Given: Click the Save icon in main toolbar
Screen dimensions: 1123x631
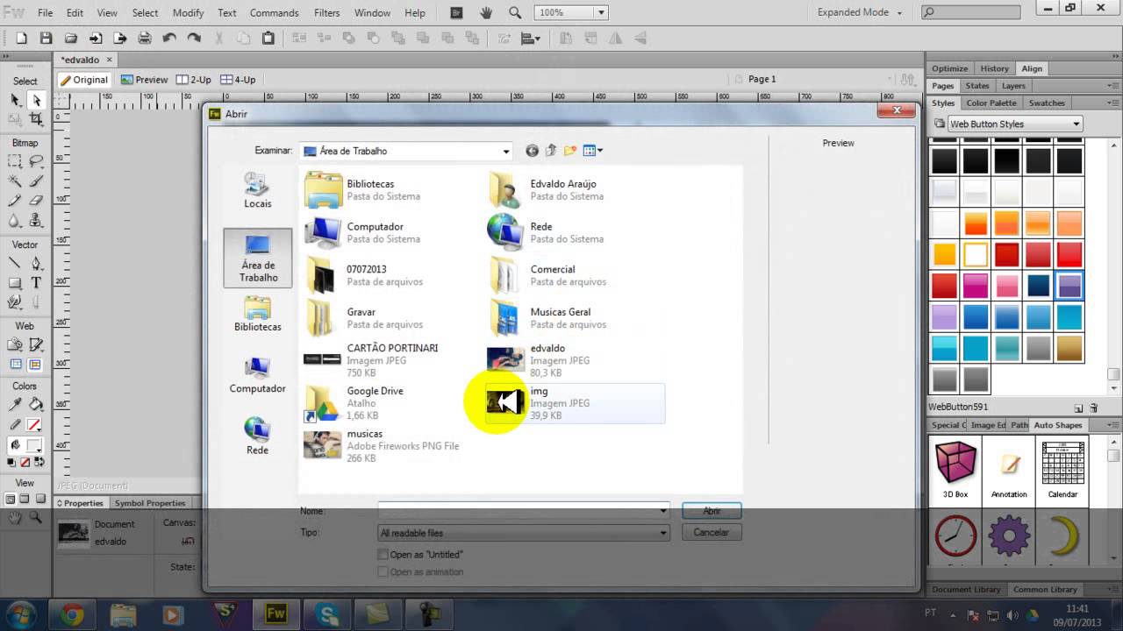Looking at the screenshot, I should coord(46,39).
